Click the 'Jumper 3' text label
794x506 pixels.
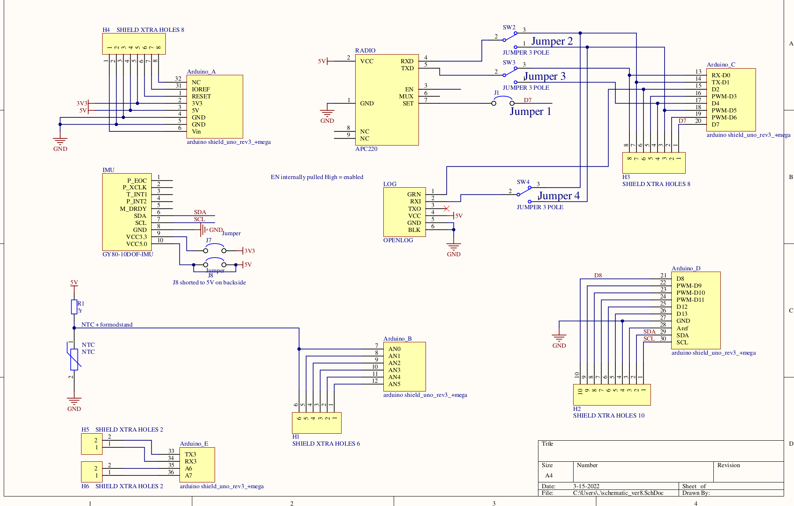tap(544, 76)
